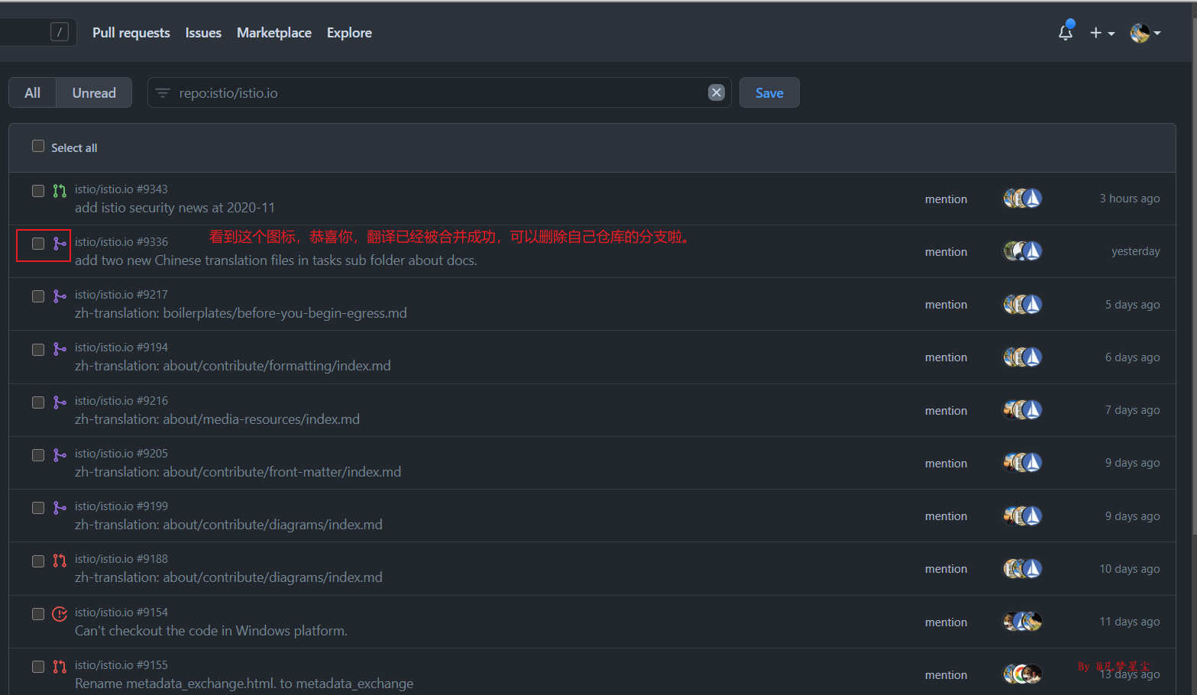Click the slash search shortcut box
The height and width of the screenshot is (695, 1197).
coord(60,32)
